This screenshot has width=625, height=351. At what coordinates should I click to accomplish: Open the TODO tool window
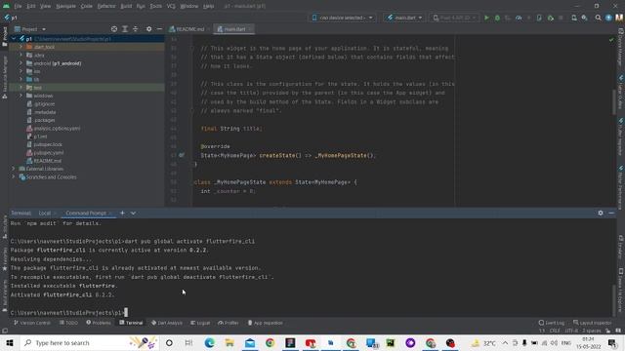(69, 323)
